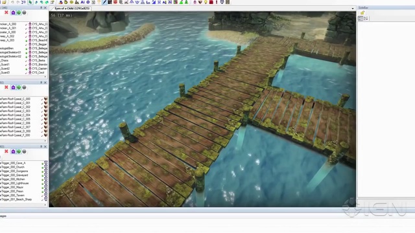Click alphabetical sort icon in SideBar toolbar
Image resolution: width=415 pixels, height=233 pixels.
(366, 18)
